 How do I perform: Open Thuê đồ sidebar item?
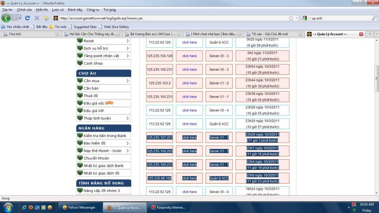pyautogui.click(x=104, y=96)
